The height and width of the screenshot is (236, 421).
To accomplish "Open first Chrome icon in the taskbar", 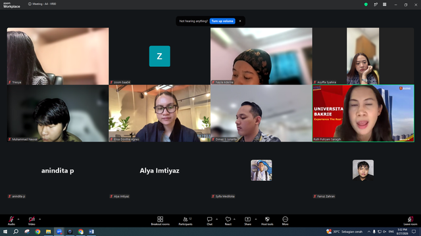I will pos(37,231).
